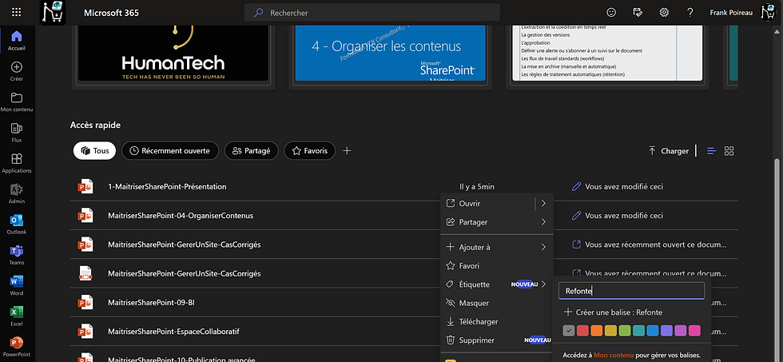Click the Charger upload button
Screen dimensions: 783x362
tap(669, 151)
